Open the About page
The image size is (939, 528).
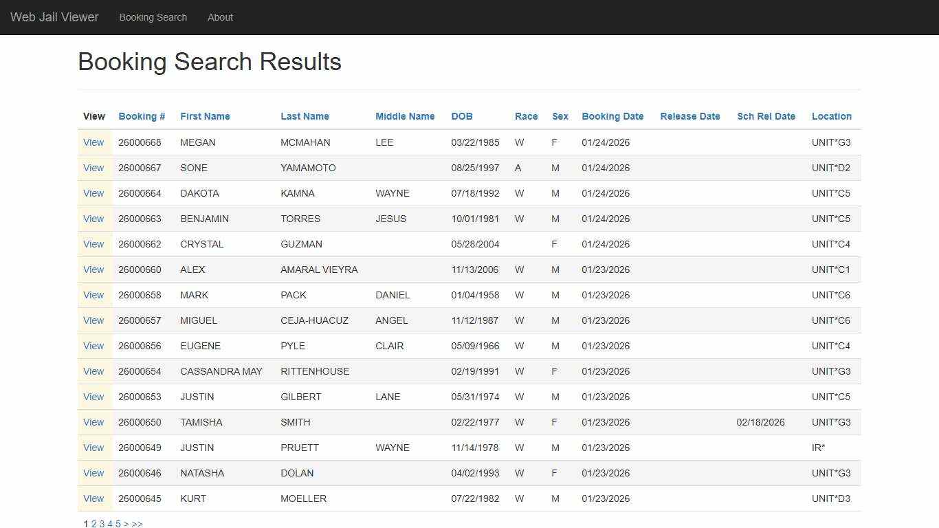click(x=220, y=17)
